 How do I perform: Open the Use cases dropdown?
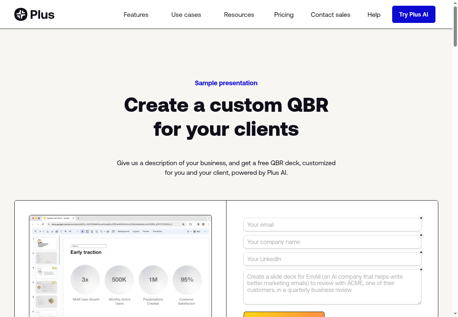(x=186, y=15)
